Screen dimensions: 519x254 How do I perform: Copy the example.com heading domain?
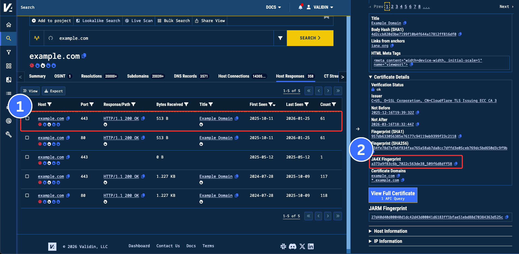click(84, 56)
